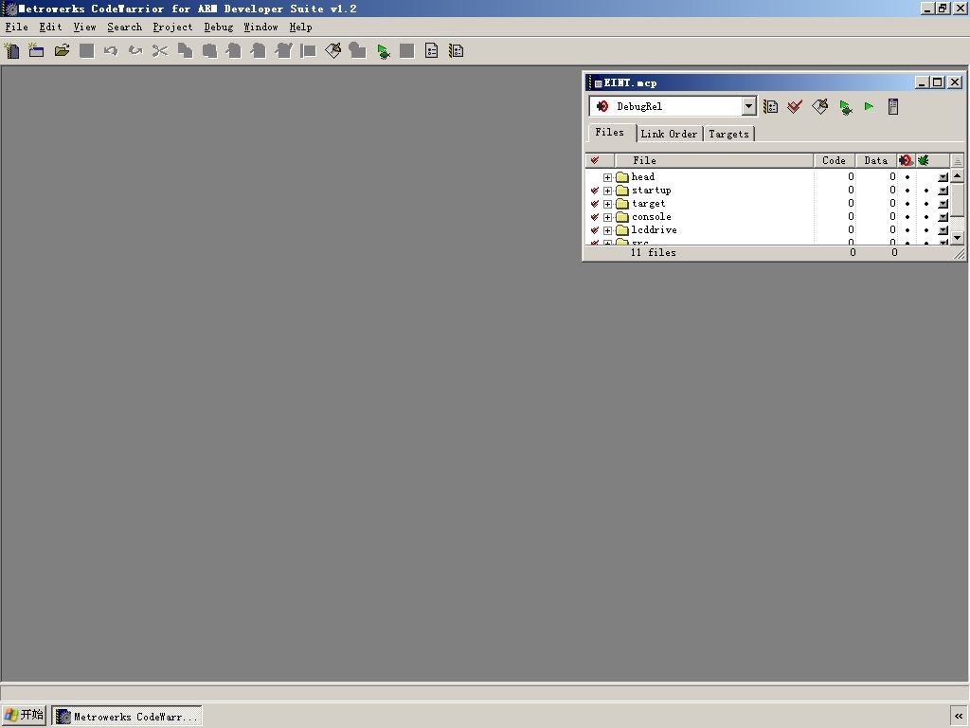
Task: Sort by the File column header
Action: point(714,160)
